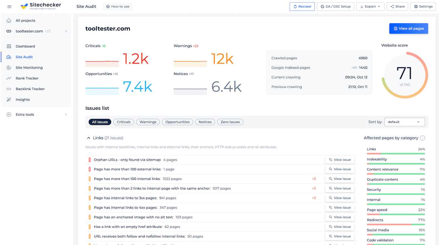Click the Content relevance category row
439x245 pixels.
click(x=396, y=170)
